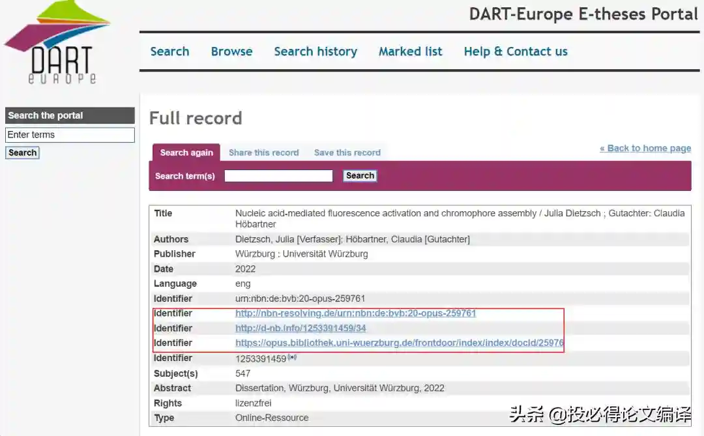The width and height of the screenshot is (704, 436).
Task: Follow the 'Back to home page' link
Action: tap(645, 148)
